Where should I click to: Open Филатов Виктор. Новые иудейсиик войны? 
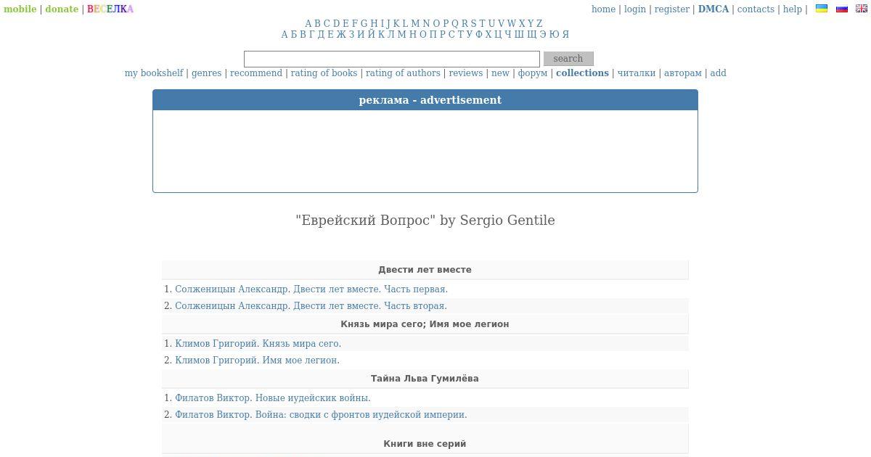tap(273, 398)
